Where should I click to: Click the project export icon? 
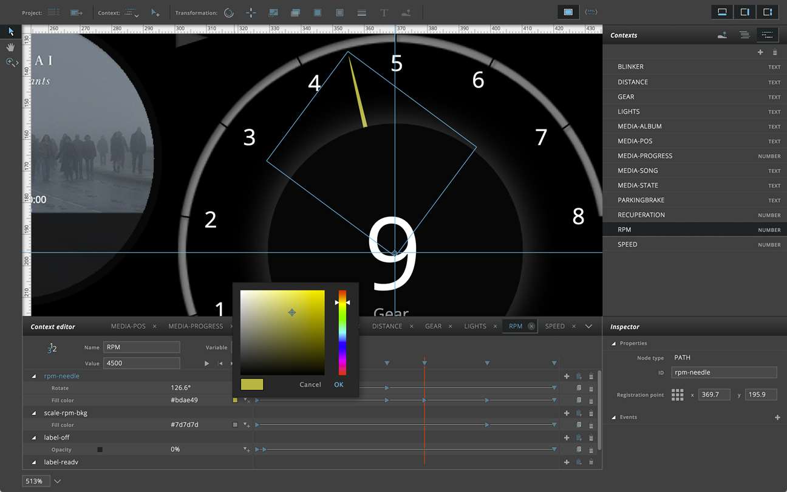[76, 13]
